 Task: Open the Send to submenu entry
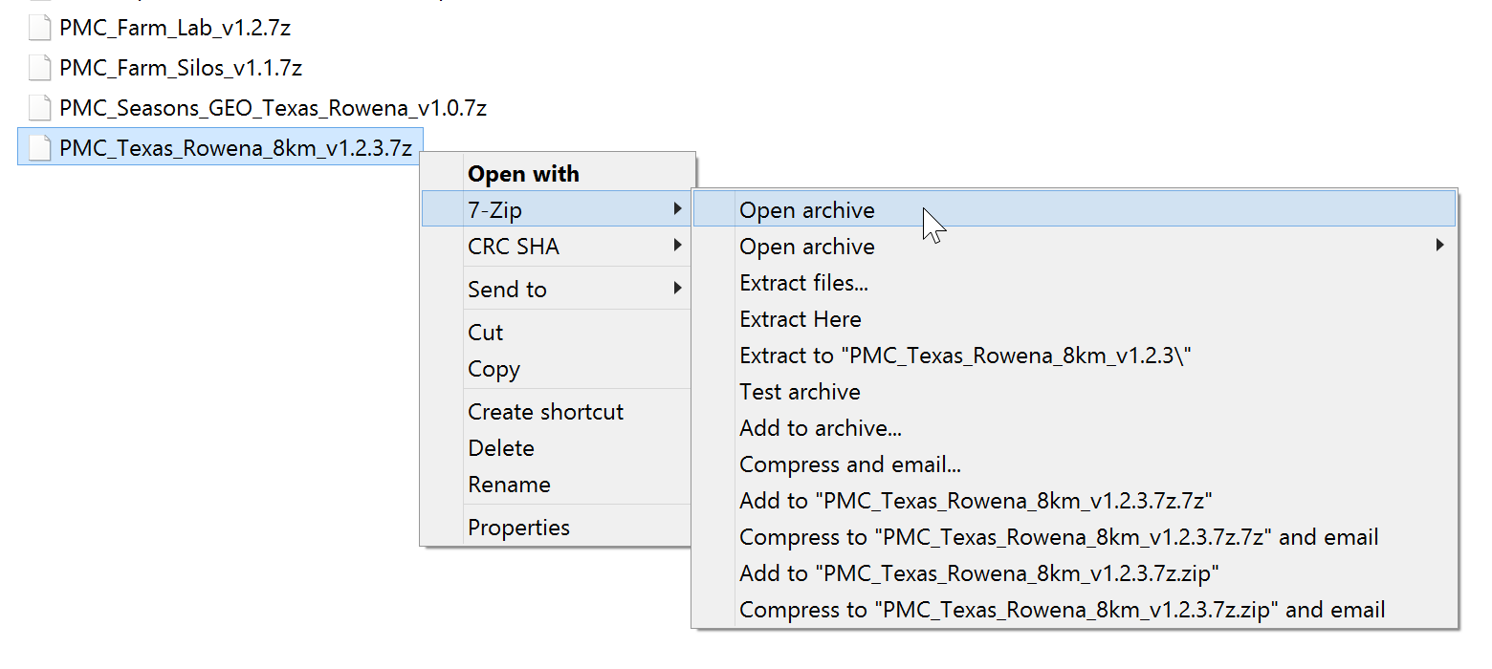pyautogui.click(x=556, y=290)
